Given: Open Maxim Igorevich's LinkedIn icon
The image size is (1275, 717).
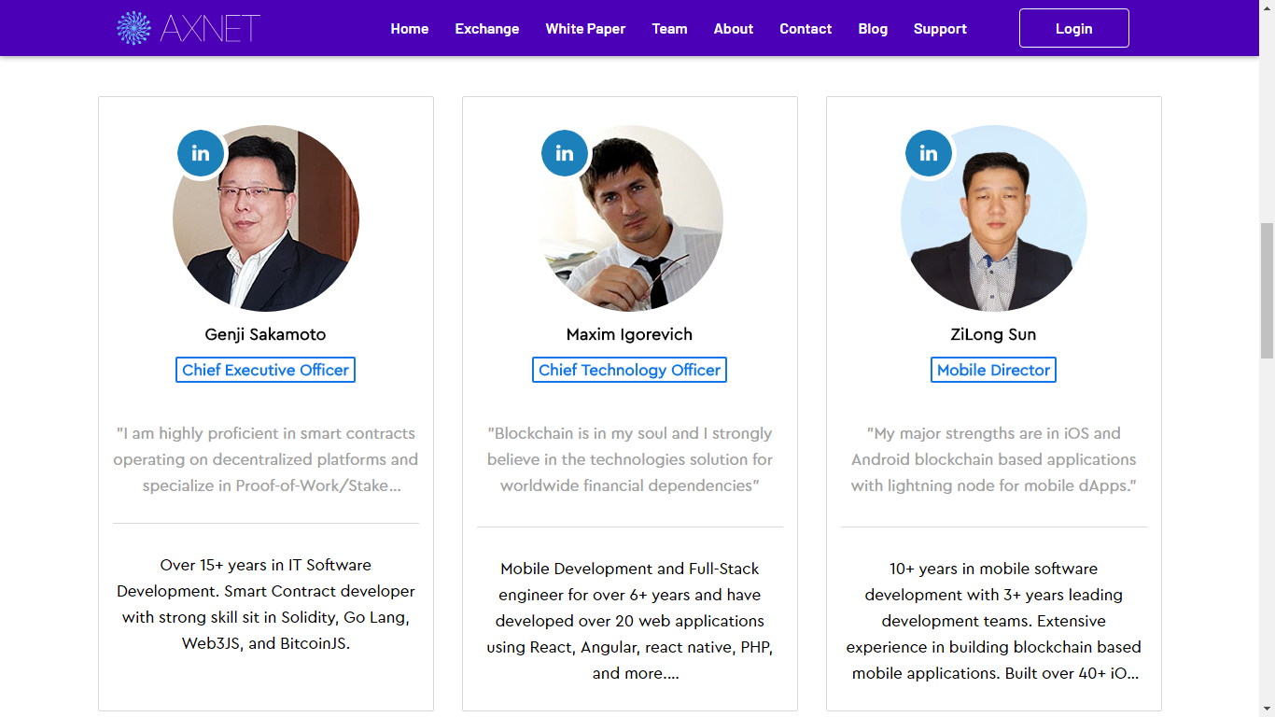Looking at the screenshot, I should coord(565,153).
